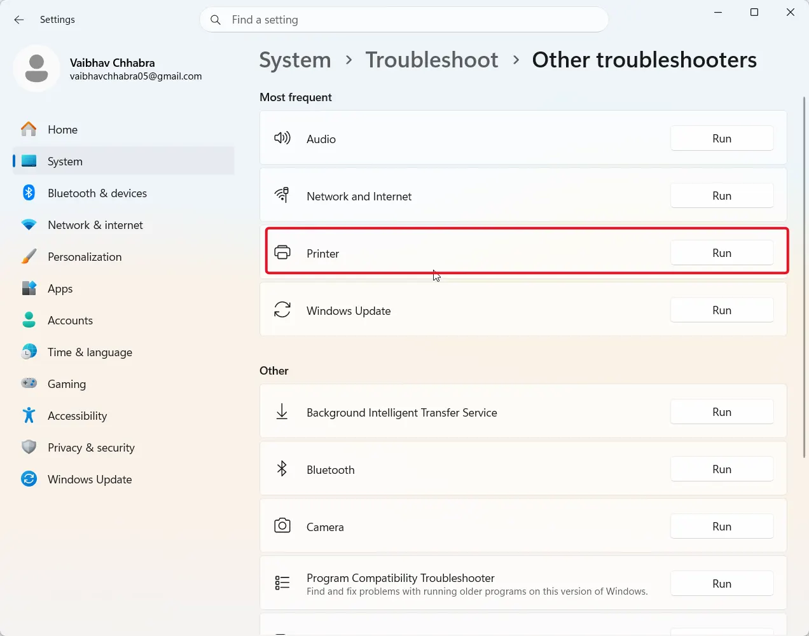The height and width of the screenshot is (636, 809).
Task: Go to Network & internet settings
Action: point(123,225)
